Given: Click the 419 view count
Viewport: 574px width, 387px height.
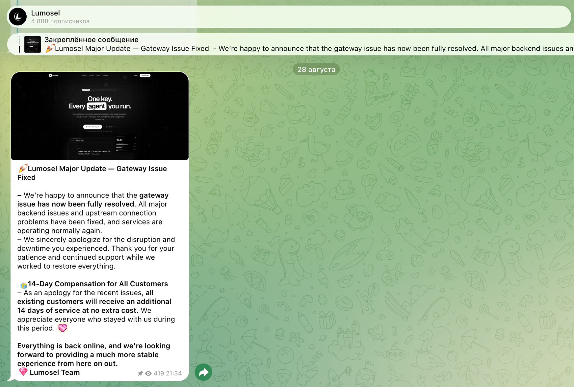Looking at the screenshot, I should pos(159,373).
